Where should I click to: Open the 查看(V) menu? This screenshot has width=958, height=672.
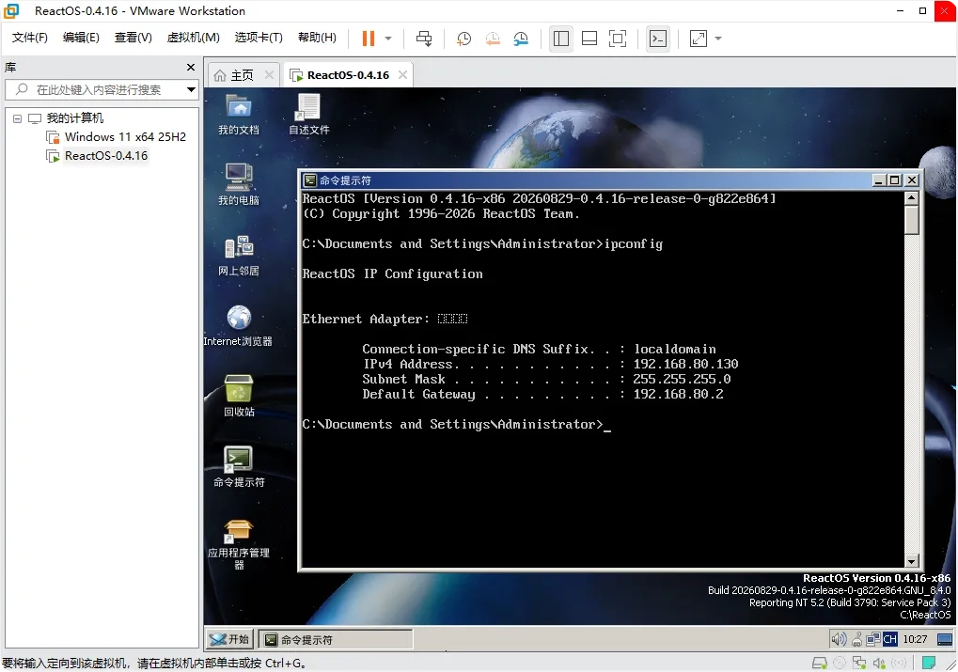pos(133,38)
